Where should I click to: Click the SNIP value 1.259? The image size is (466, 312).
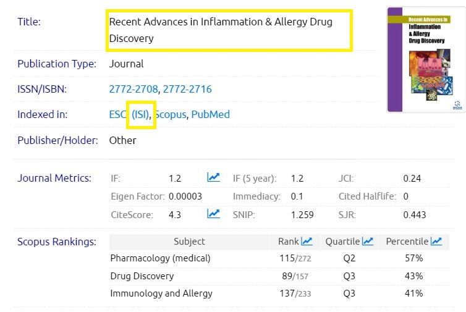(x=302, y=215)
